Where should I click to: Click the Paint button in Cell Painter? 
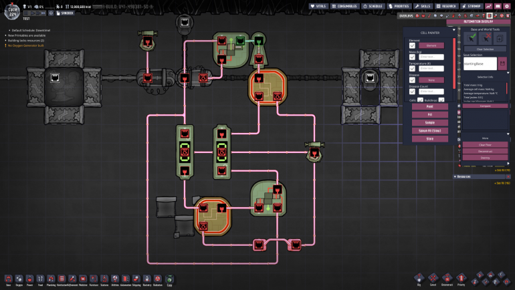point(429,106)
